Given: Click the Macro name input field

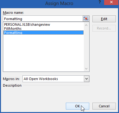Looking at the screenshot, I should [x=43, y=19].
